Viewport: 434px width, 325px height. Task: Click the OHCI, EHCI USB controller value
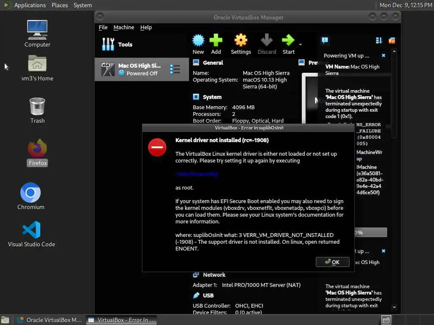249,306
